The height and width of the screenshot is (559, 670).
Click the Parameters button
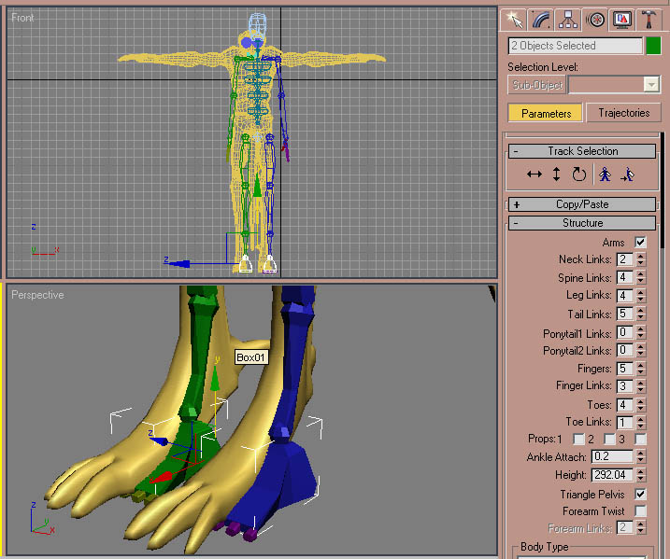[546, 114]
